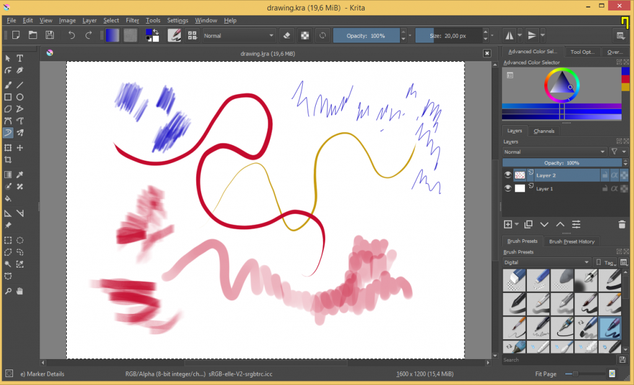Expand the add-layer dropdown arrow
This screenshot has height=385, width=634.
(x=517, y=224)
